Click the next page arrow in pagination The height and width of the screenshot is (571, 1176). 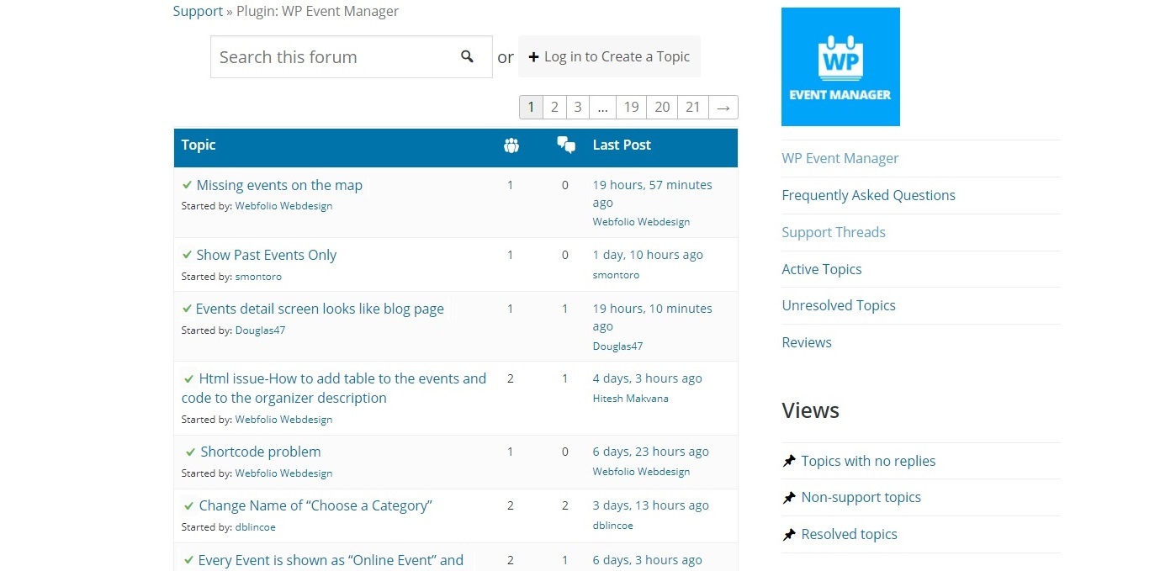pyautogui.click(x=723, y=107)
